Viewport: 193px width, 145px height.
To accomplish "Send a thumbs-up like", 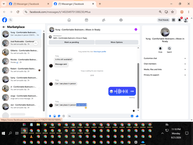I will pos(137,116).
